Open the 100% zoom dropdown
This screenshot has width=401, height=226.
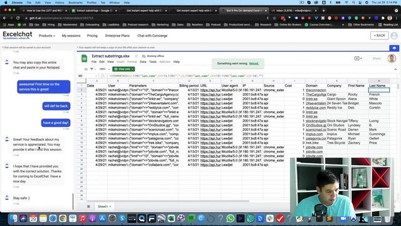coord(105,69)
